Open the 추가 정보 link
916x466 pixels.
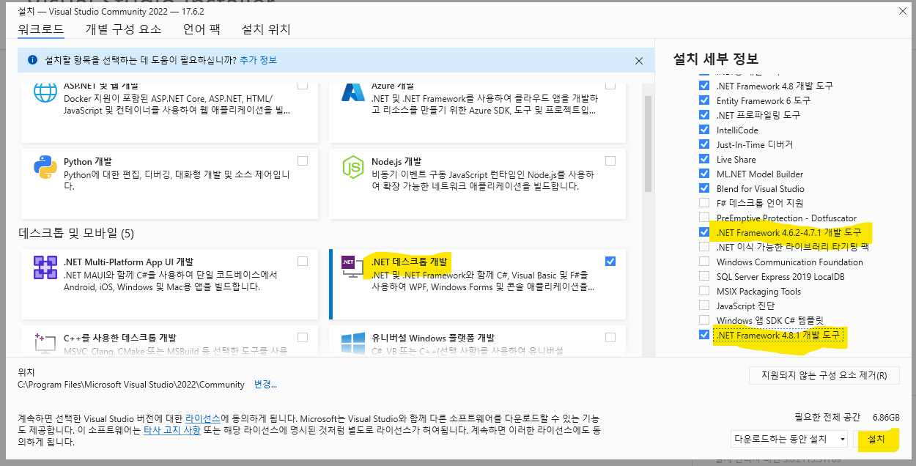coord(258,60)
